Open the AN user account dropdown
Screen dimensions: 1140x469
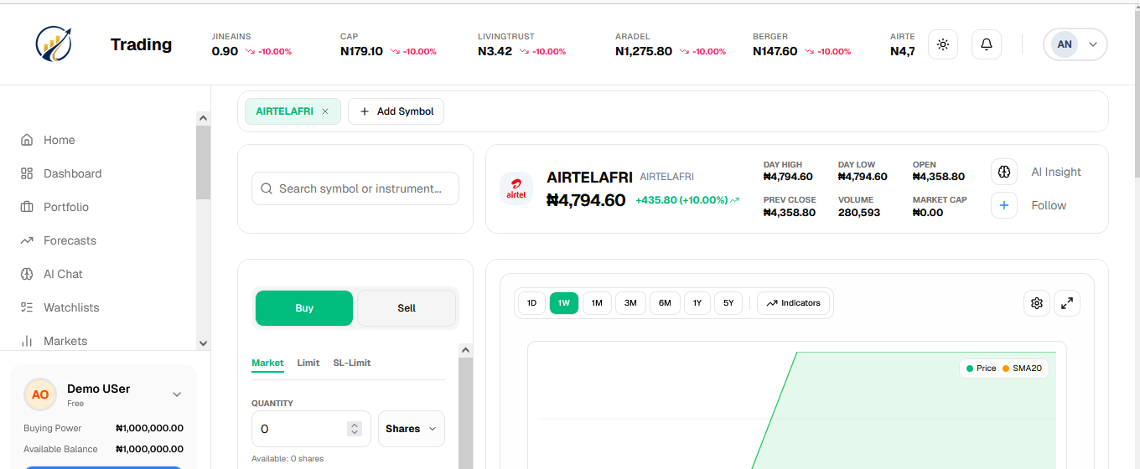tap(1075, 44)
